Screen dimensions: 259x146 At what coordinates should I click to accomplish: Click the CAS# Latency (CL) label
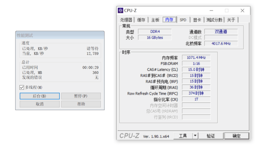pos(162,70)
